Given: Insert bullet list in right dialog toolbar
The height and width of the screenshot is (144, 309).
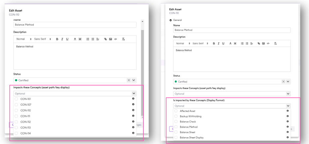Looking at the screenshot, I should pyautogui.click(x=247, y=43).
